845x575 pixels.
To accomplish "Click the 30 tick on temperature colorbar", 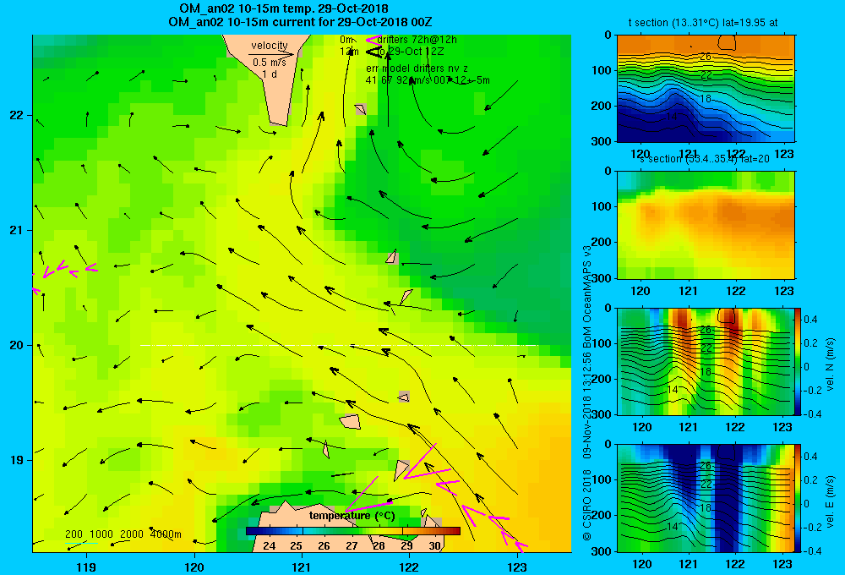I will [x=434, y=546].
